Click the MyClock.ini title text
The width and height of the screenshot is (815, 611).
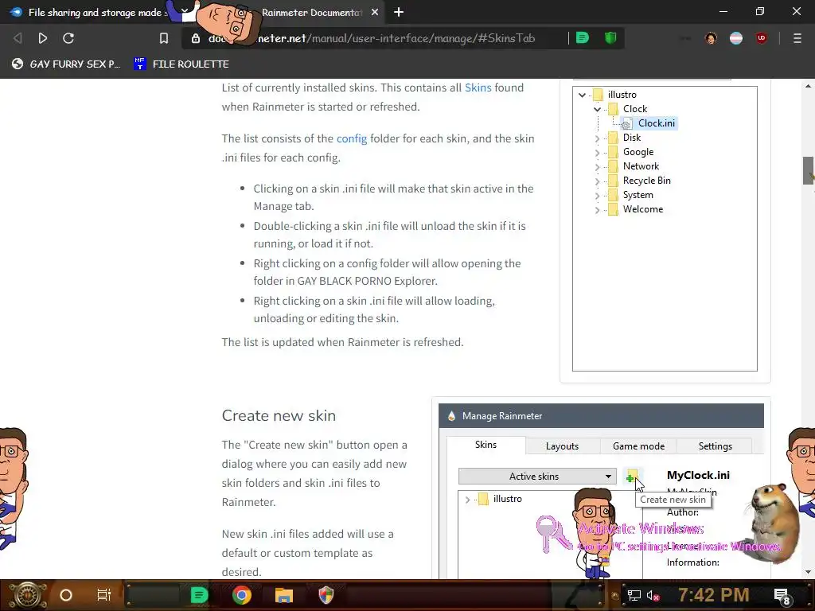coord(698,475)
